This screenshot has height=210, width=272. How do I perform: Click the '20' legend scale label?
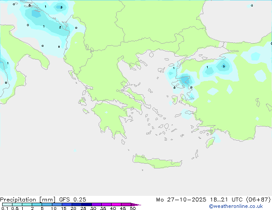pyautogui.click(x=73, y=208)
